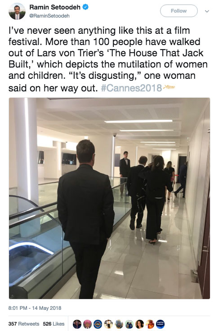Open fifth liker avatar in row
The height and width of the screenshot is (331, 223).
pos(119,324)
